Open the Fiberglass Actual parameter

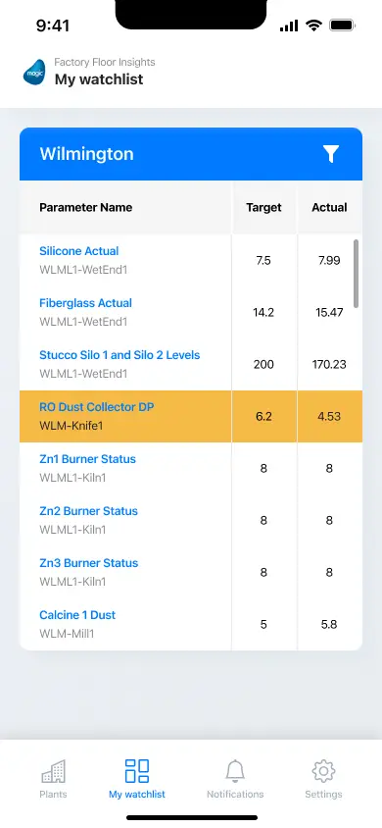point(86,303)
